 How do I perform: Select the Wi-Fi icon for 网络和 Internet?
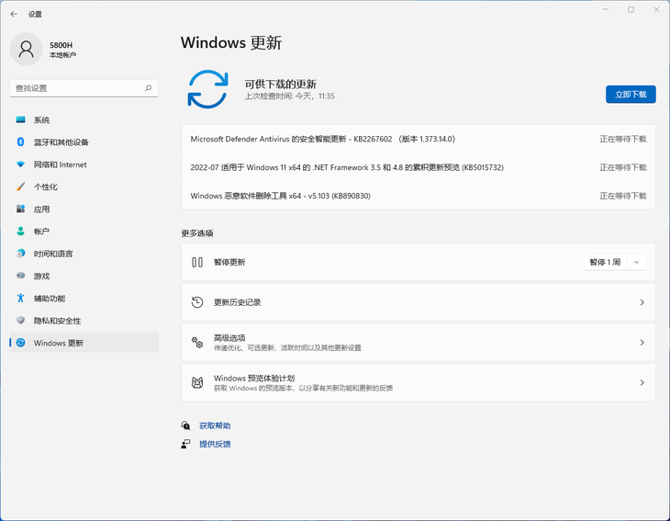tap(20, 164)
